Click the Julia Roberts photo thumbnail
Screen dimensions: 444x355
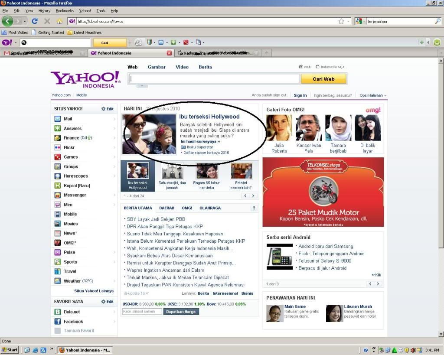pos(279,128)
